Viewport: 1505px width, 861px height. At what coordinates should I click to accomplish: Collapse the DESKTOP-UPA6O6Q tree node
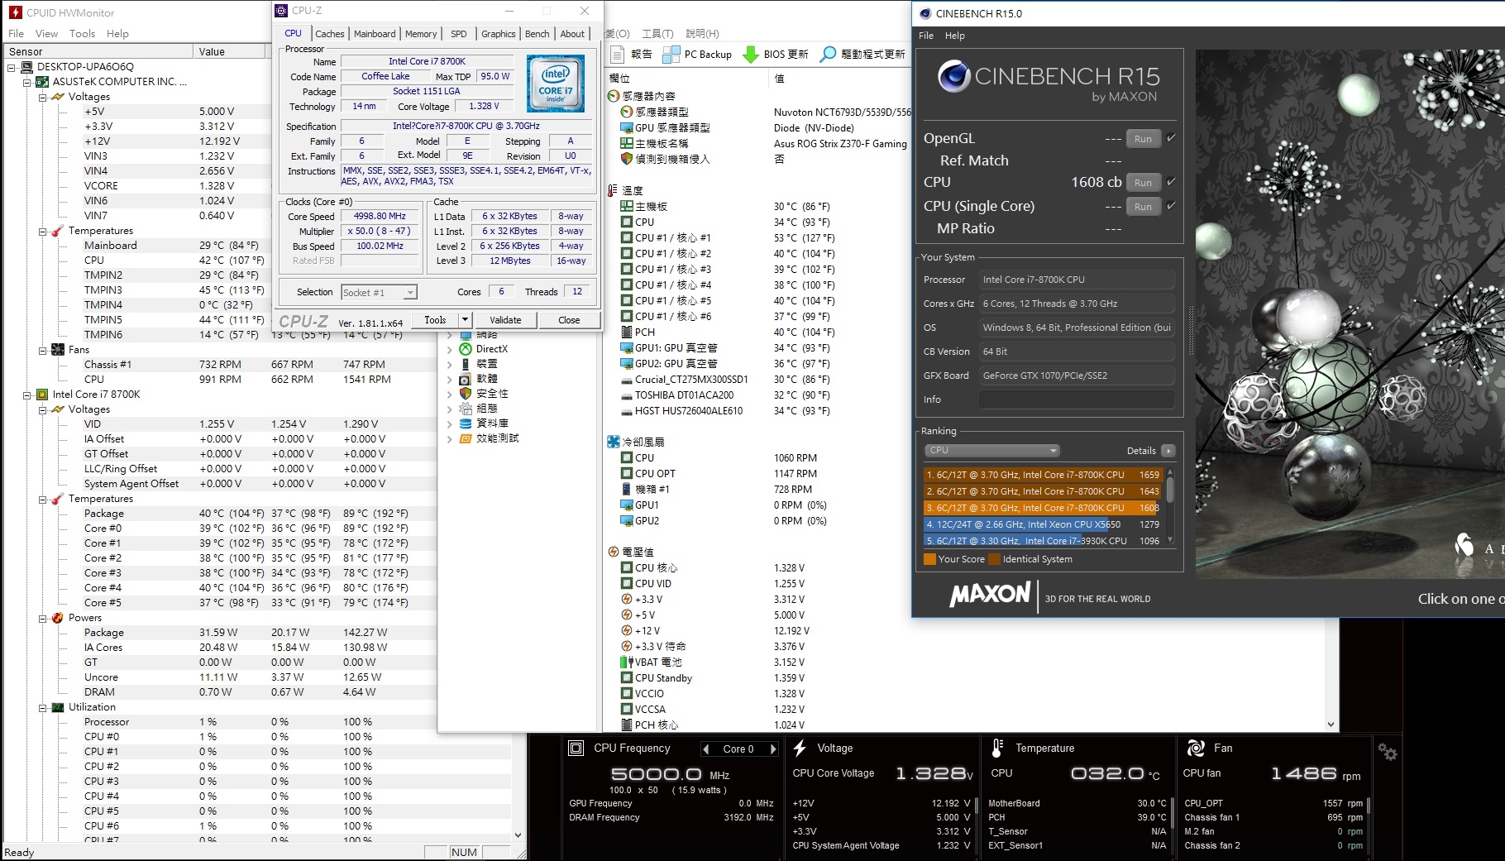[x=12, y=68]
